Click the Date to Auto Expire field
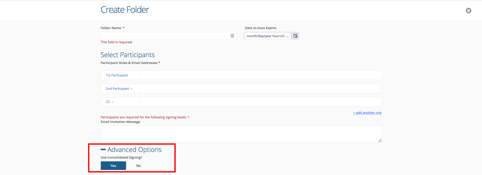This screenshot has width=482, height=175. pyautogui.click(x=268, y=36)
